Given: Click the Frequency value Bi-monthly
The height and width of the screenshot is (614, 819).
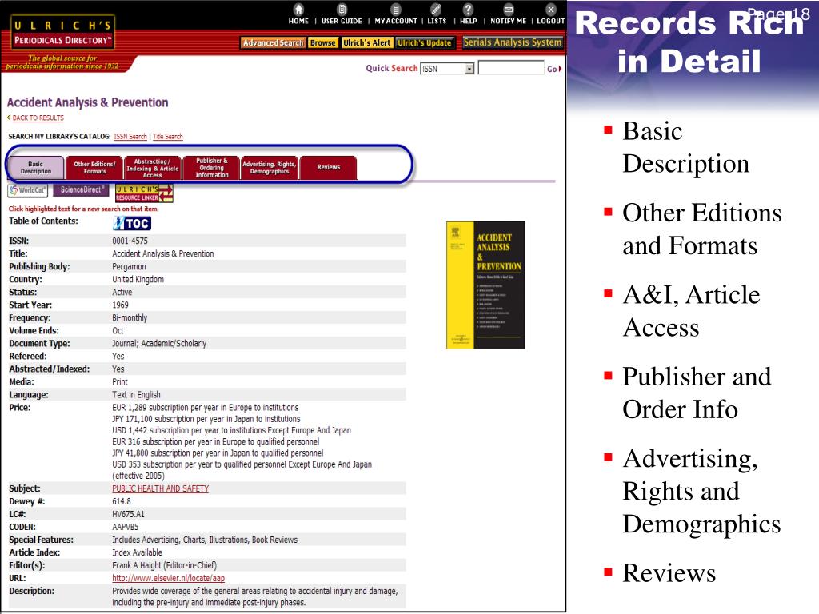Looking at the screenshot, I should click(x=130, y=318).
